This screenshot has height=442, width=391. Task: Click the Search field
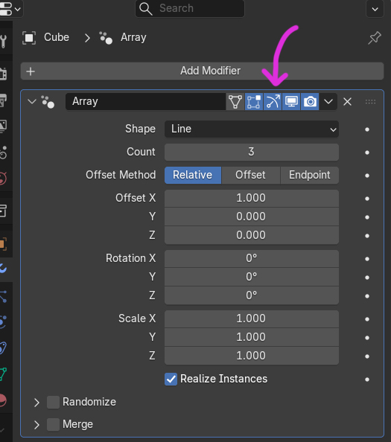tap(190, 9)
